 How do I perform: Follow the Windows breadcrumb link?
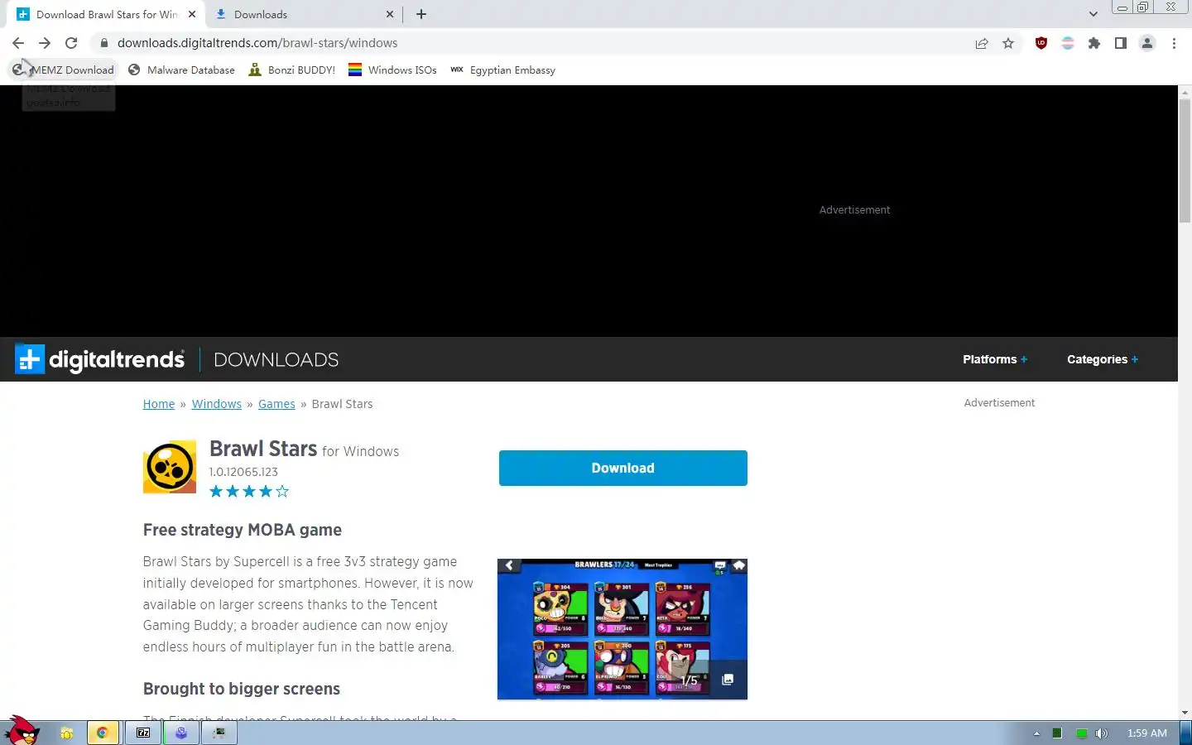tap(217, 404)
